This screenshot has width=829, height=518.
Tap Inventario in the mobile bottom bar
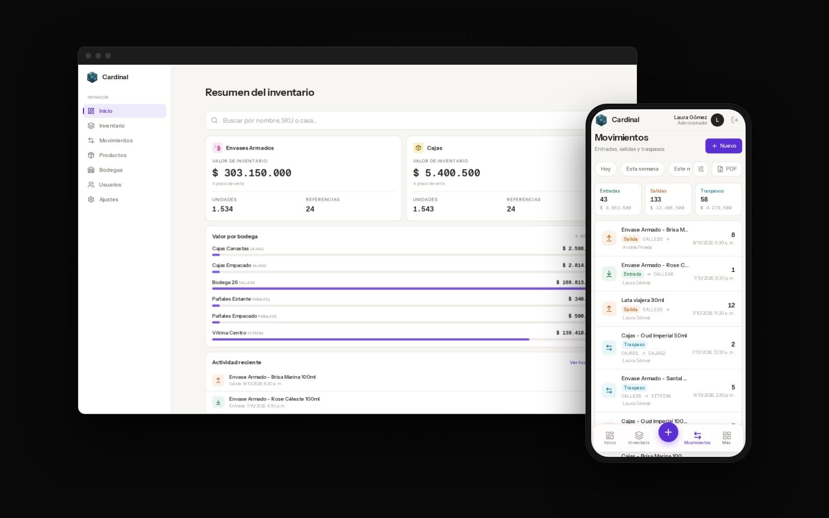[x=639, y=438]
